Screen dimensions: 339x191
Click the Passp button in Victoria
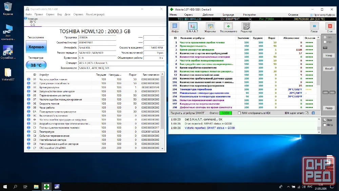pyautogui.click(x=328, y=108)
